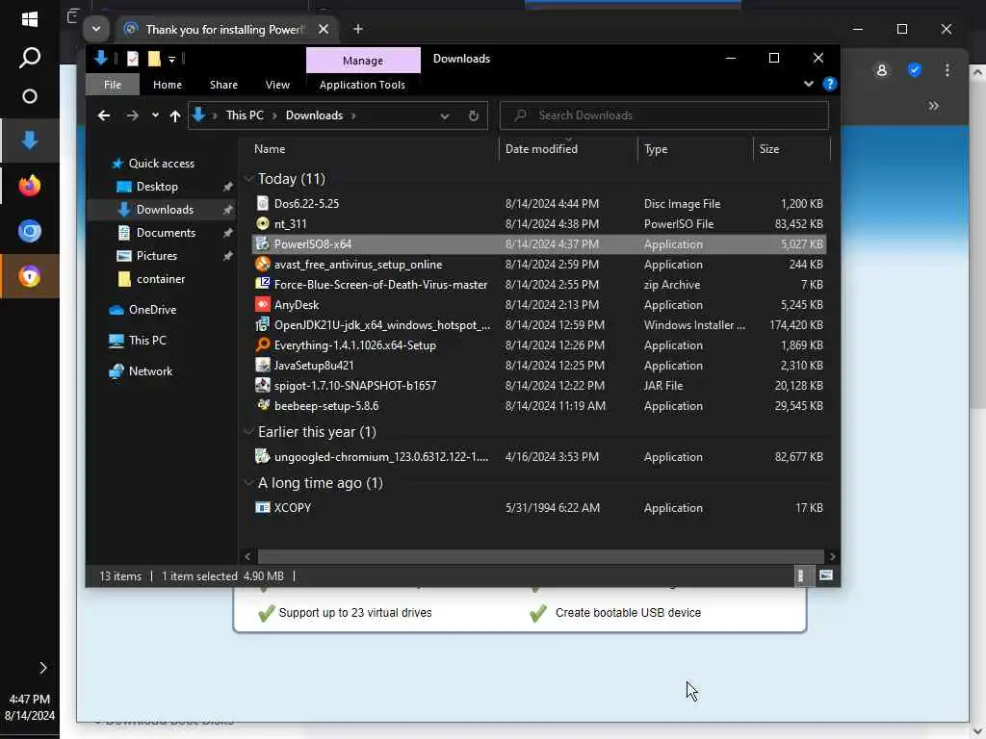This screenshot has height=739, width=986.
Task: Open the Application Tools tab
Action: click(x=362, y=85)
